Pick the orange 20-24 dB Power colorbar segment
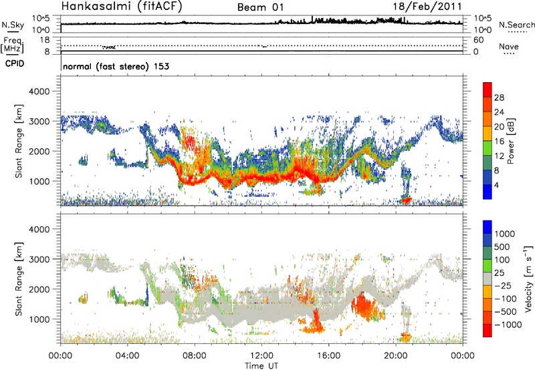This screenshot has width=535, height=370. point(488,120)
